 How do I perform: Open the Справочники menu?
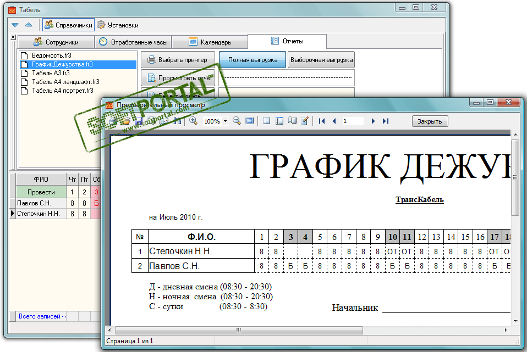[69, 25]
